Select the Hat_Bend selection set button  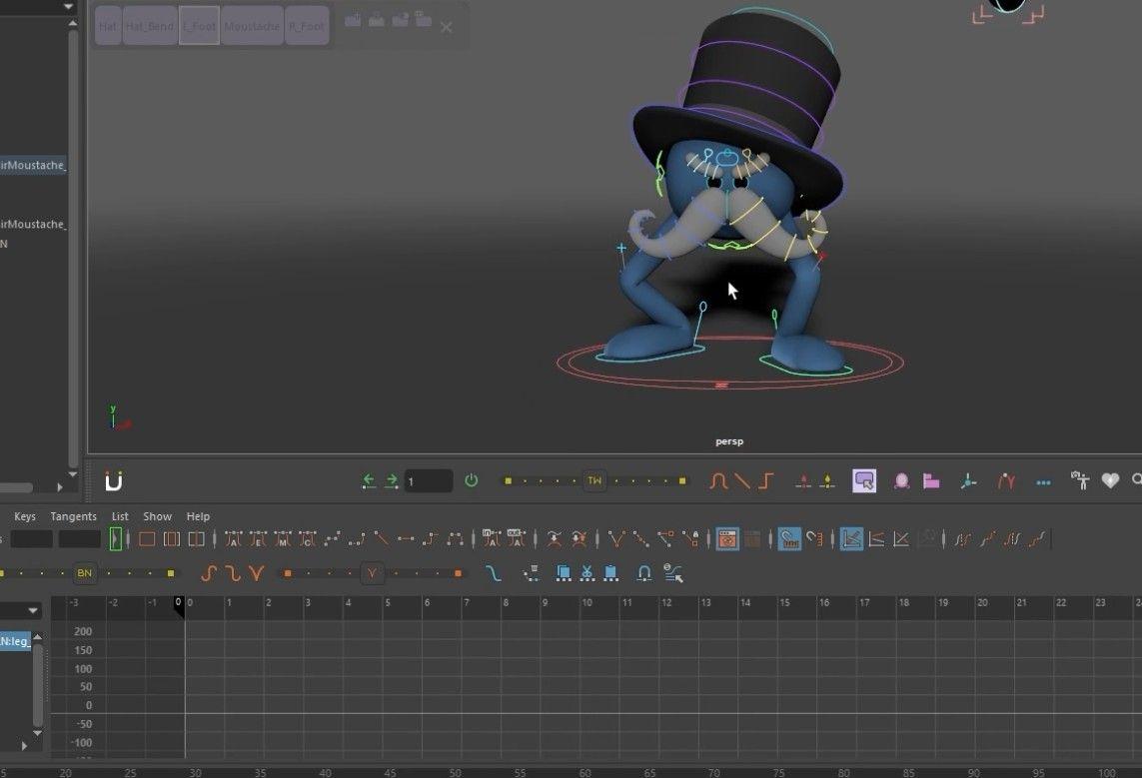[149, 26]
